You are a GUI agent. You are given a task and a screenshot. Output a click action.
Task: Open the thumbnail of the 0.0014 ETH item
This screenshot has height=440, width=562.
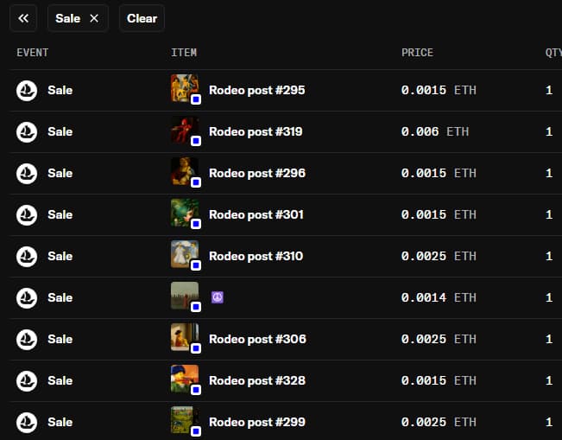tap(184, 296)
